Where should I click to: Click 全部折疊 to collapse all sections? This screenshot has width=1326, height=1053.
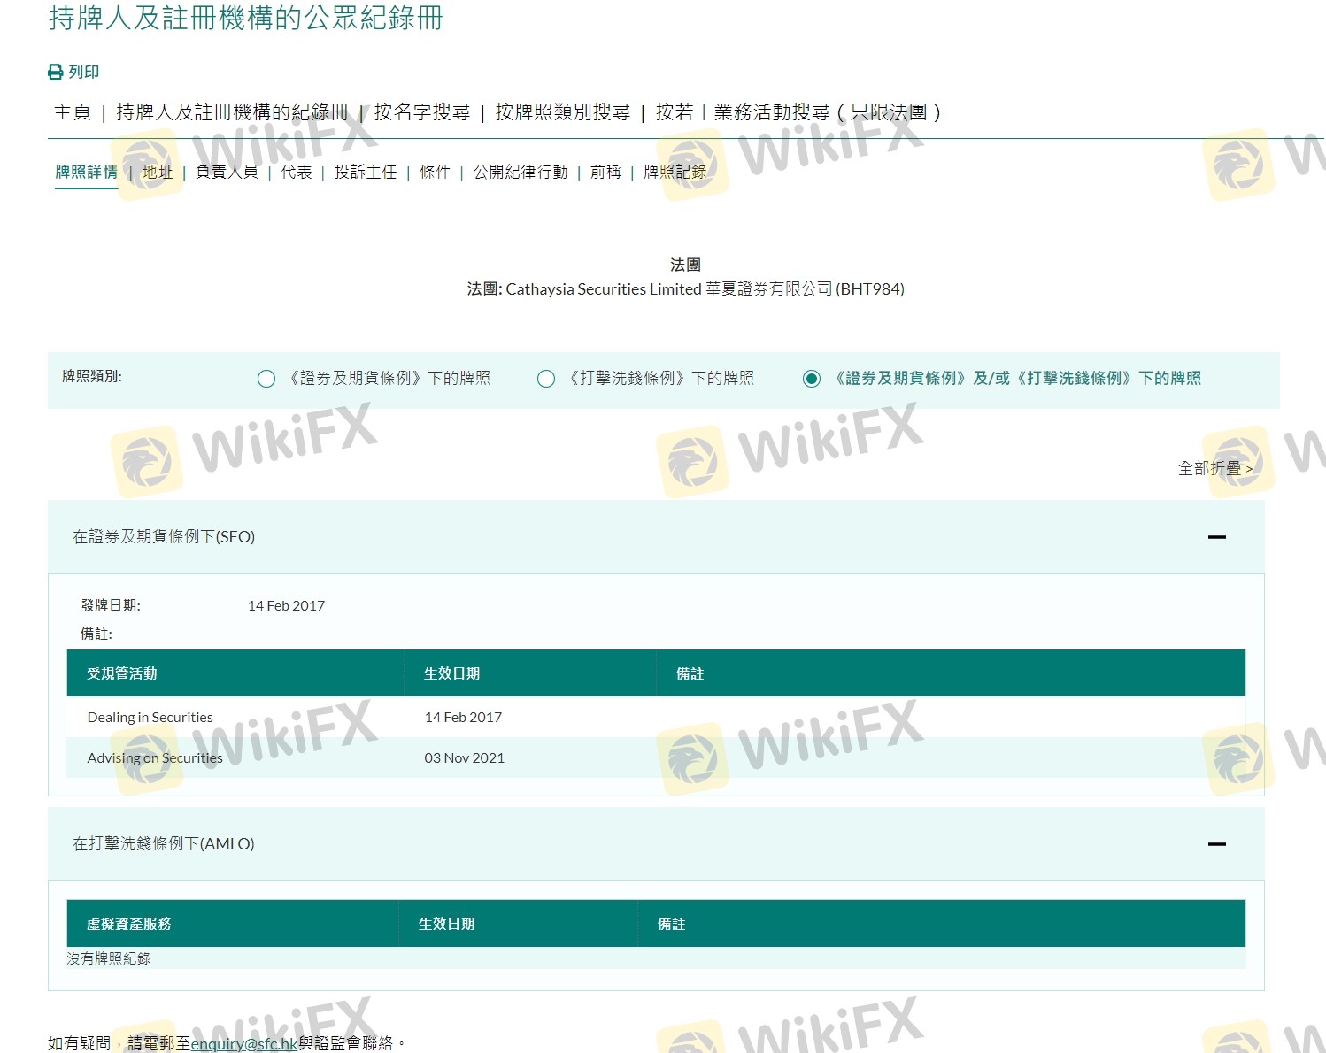pyautogui.click(x=1214, y=468)
